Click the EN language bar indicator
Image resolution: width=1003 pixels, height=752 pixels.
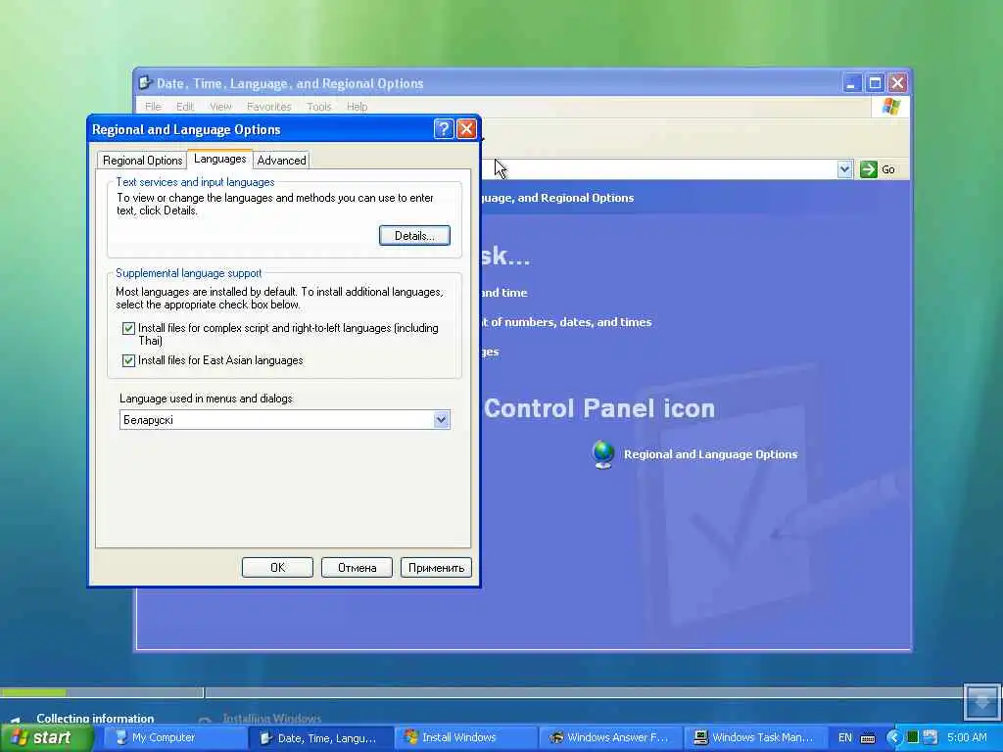click(845, 738)
